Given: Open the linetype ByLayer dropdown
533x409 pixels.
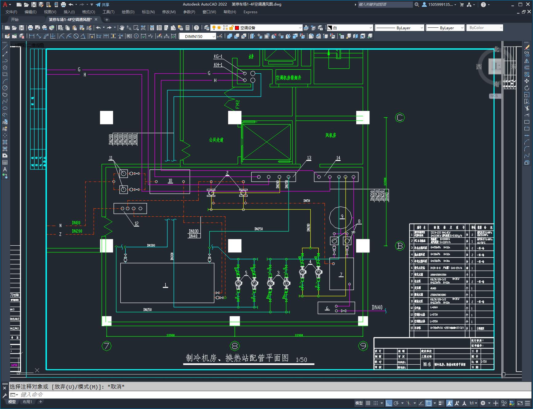Looking at the screenshot, I should click(400, 28).
